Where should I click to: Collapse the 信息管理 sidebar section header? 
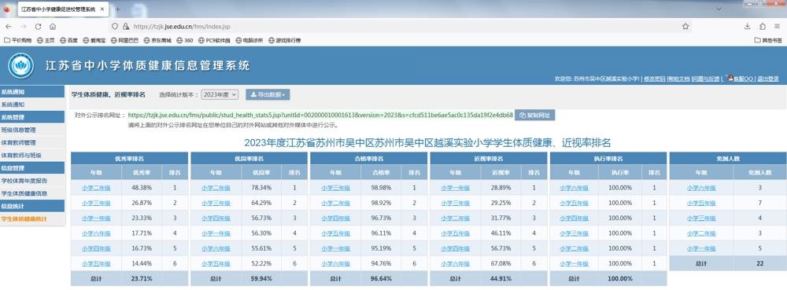(x=32, y=167)
